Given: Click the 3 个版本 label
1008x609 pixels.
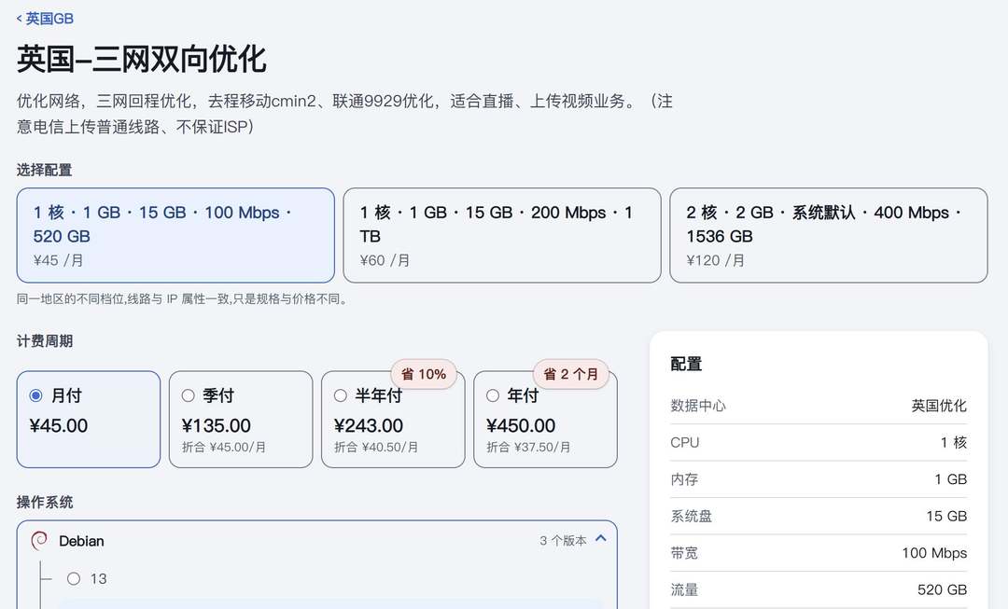Looking at the screenshot, I should (x=563, y=541).
